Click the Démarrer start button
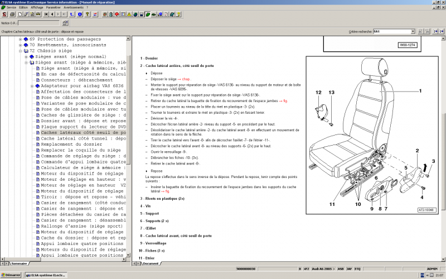 pos(11,275)
